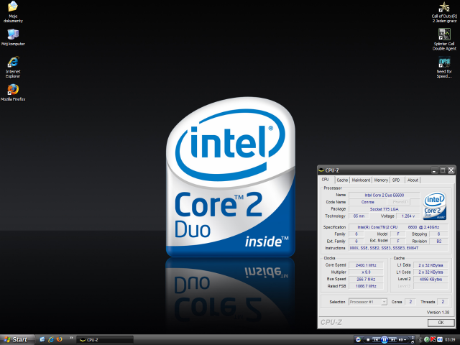Click the volume speaker tray icon
This screenshot has height=345, width=460.
[x=439, y=340]
